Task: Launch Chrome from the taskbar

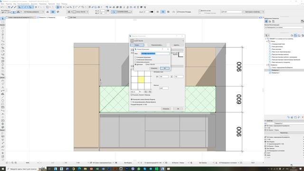Action: tap(73, 169)
